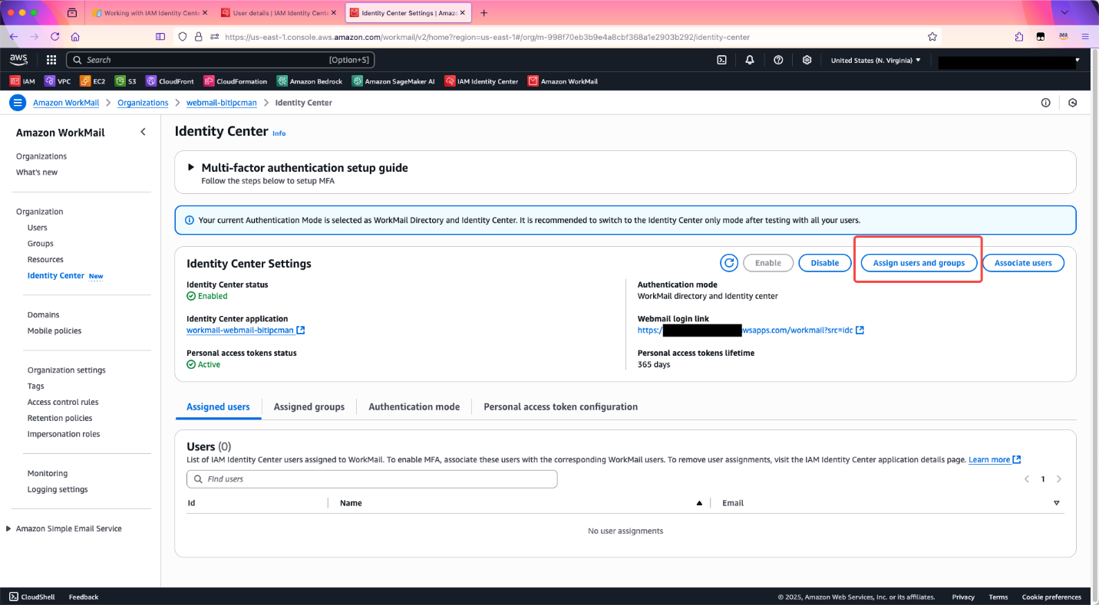1099x605 pixels.
Task: Click the Disable button
Action: (x=825, y=263)
